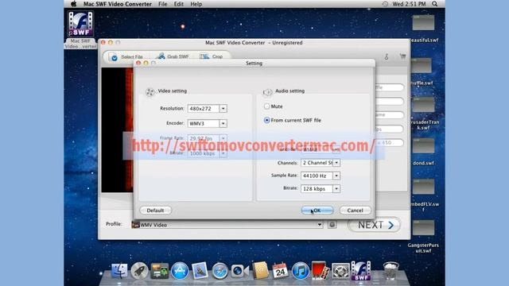
Task: Click Crop in the converter toolbar
Action: 211,56
